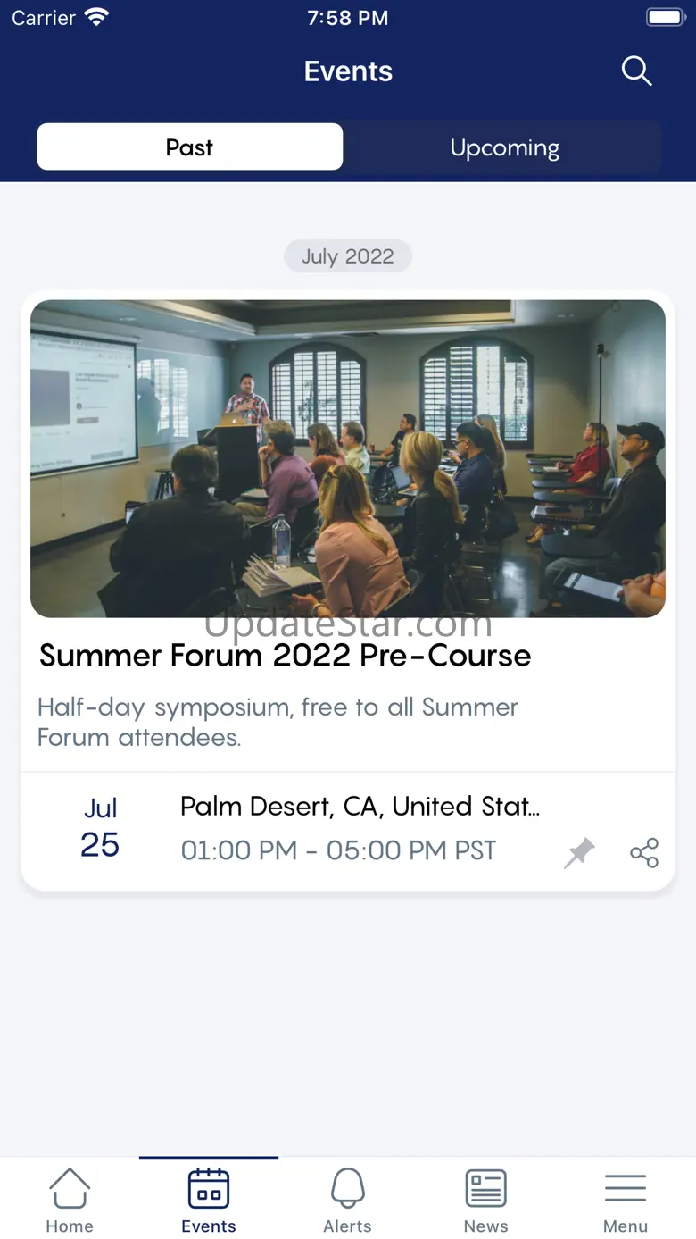Share the Summer Forum 2022 event
This screenshot has height=1239, width=696.
coord(644,853)
